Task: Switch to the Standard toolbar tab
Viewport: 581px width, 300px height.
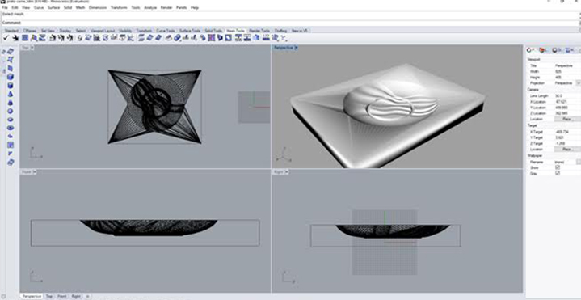Action: (x=11, y=31)
